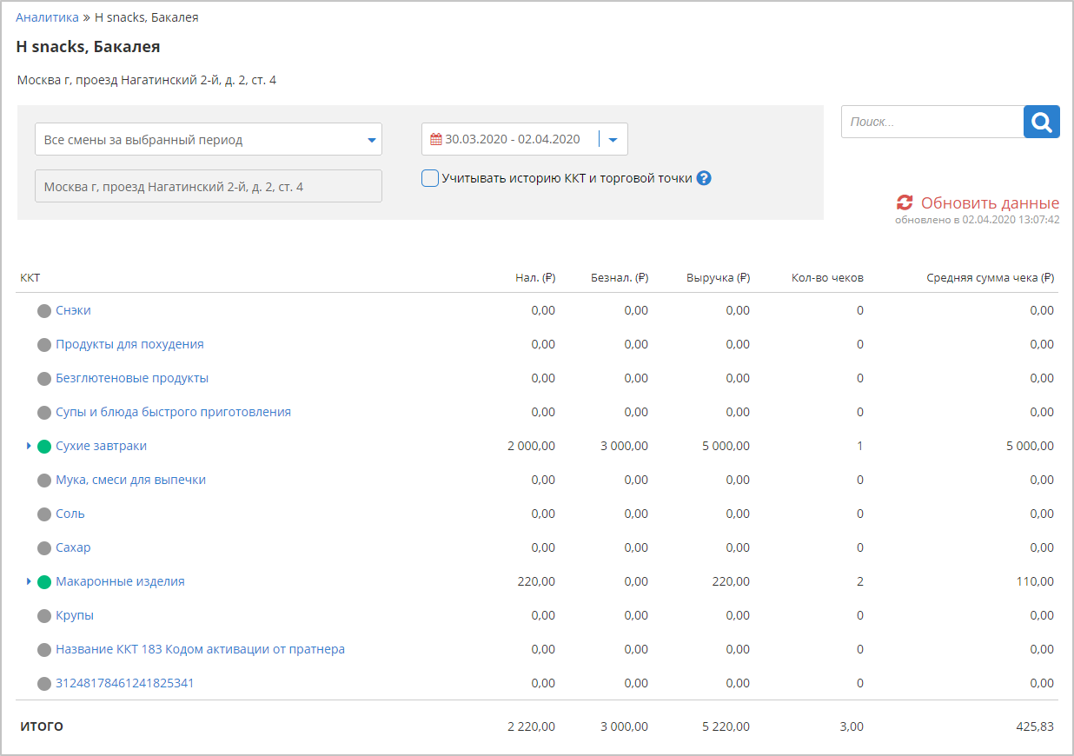Click gray status dot next to Сахар
This screenshot has width=1074, height=756.
(44, 548)
